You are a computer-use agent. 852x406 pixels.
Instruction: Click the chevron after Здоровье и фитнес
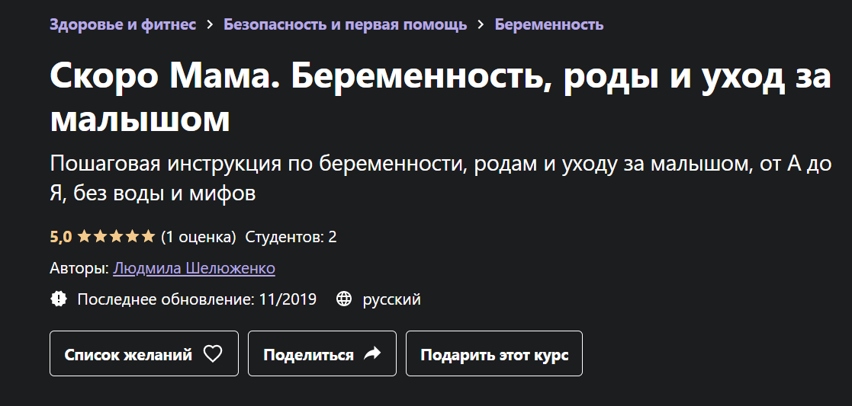click(x=210, y=24)
